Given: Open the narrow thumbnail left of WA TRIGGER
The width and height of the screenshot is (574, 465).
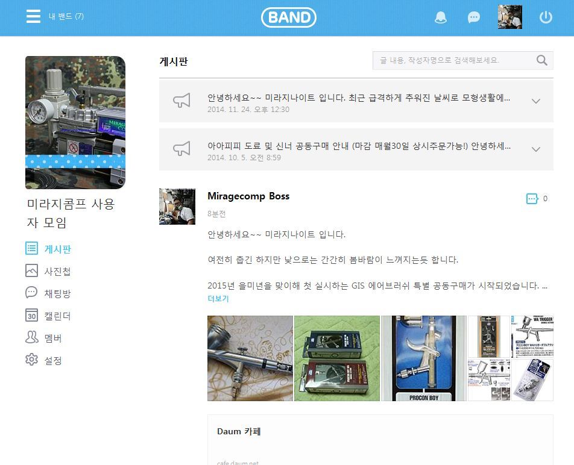Looking at the screenshot, I should pyautogui.click(x=489, y=337).
